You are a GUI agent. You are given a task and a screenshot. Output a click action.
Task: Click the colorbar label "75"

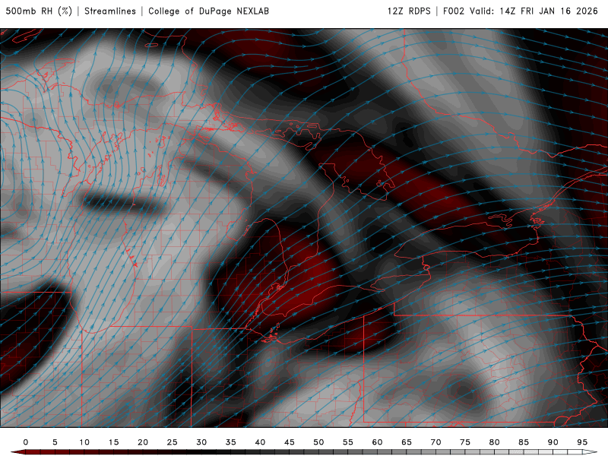pos(465,442)
